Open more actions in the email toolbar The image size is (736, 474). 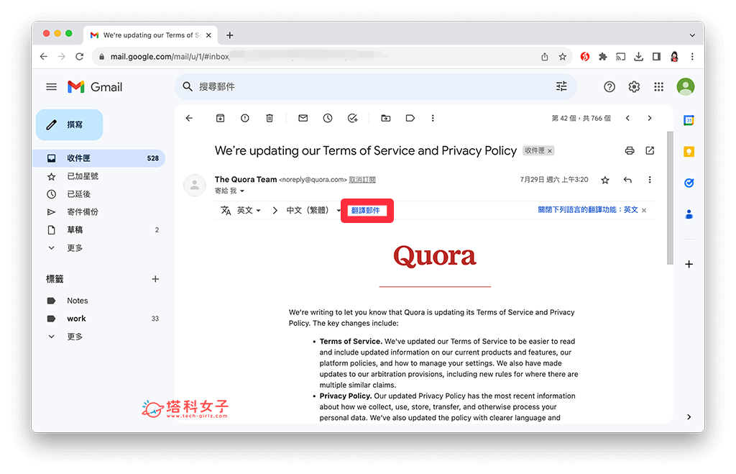pyautogui.click(x=433, y=119)
